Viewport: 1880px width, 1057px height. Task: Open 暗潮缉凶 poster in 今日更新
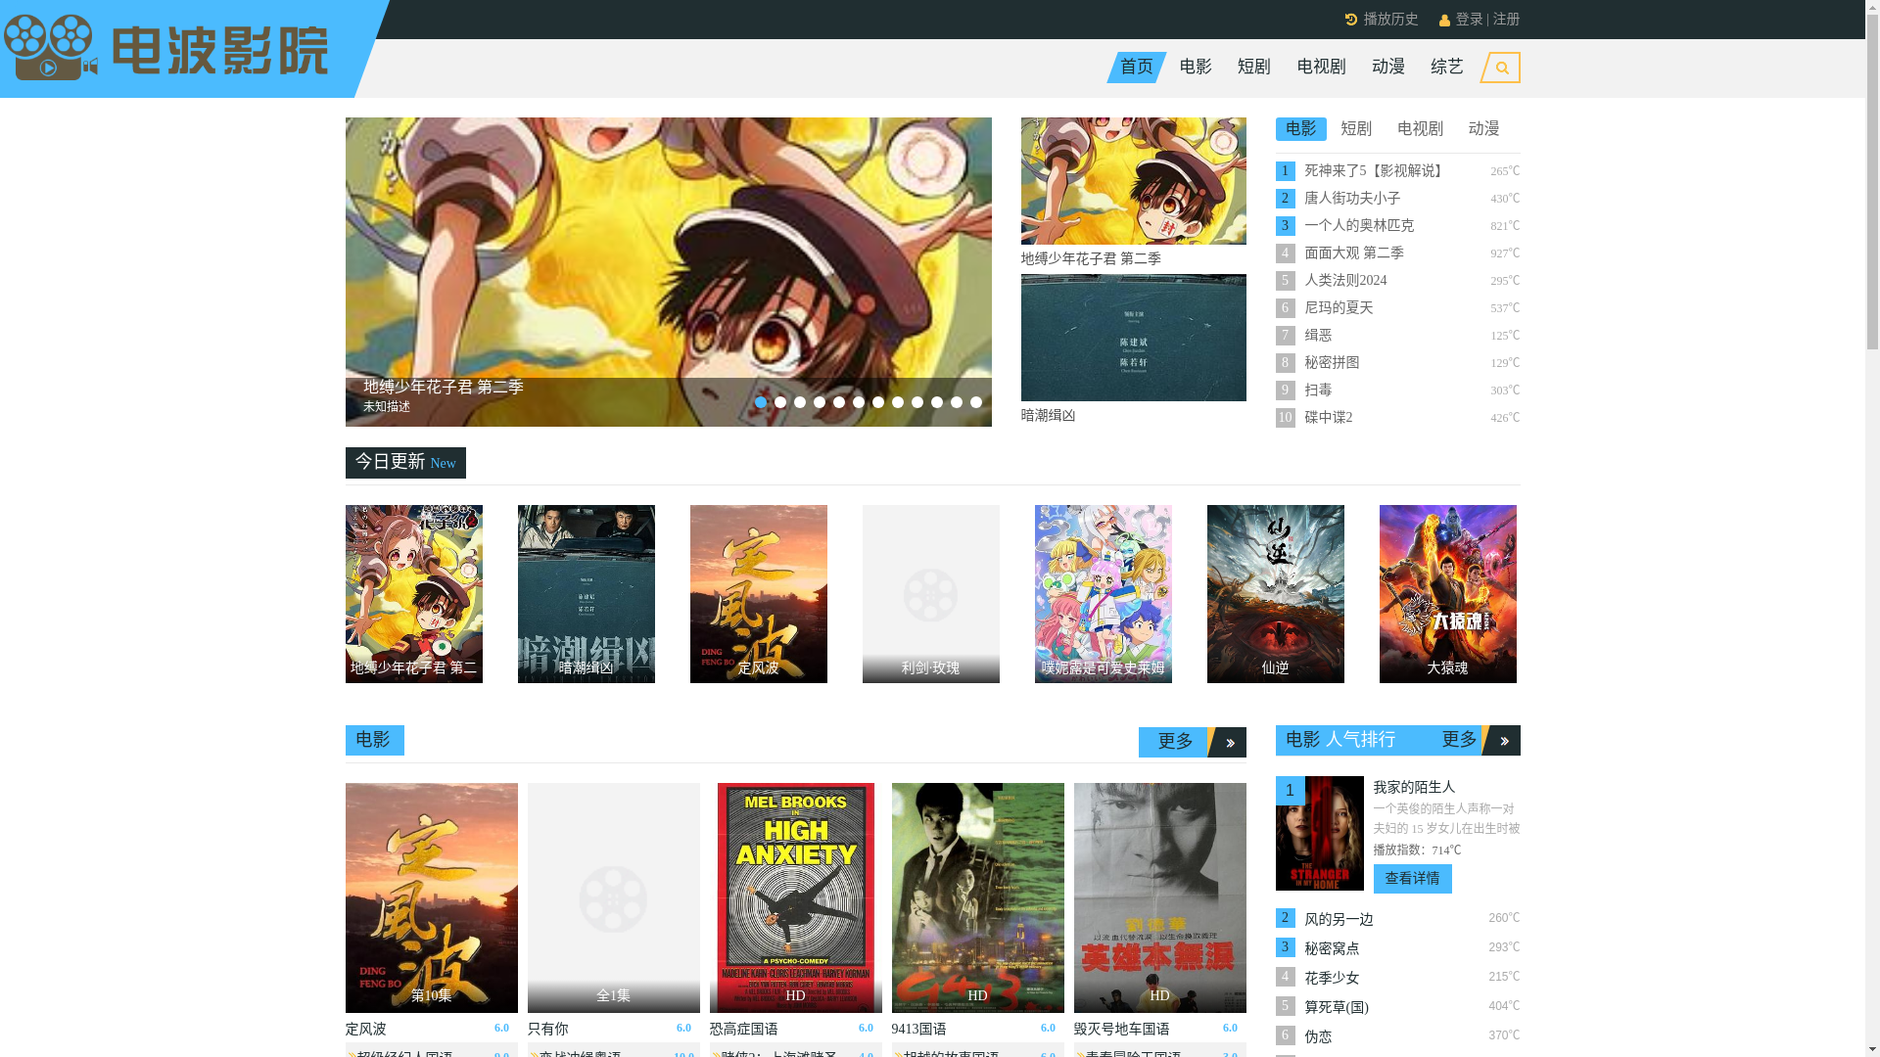587,594
